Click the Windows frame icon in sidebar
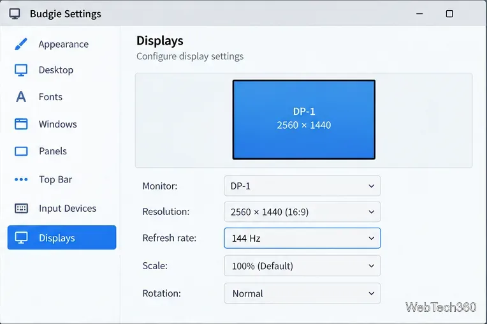487x324 pixels. tap(21, 124)
